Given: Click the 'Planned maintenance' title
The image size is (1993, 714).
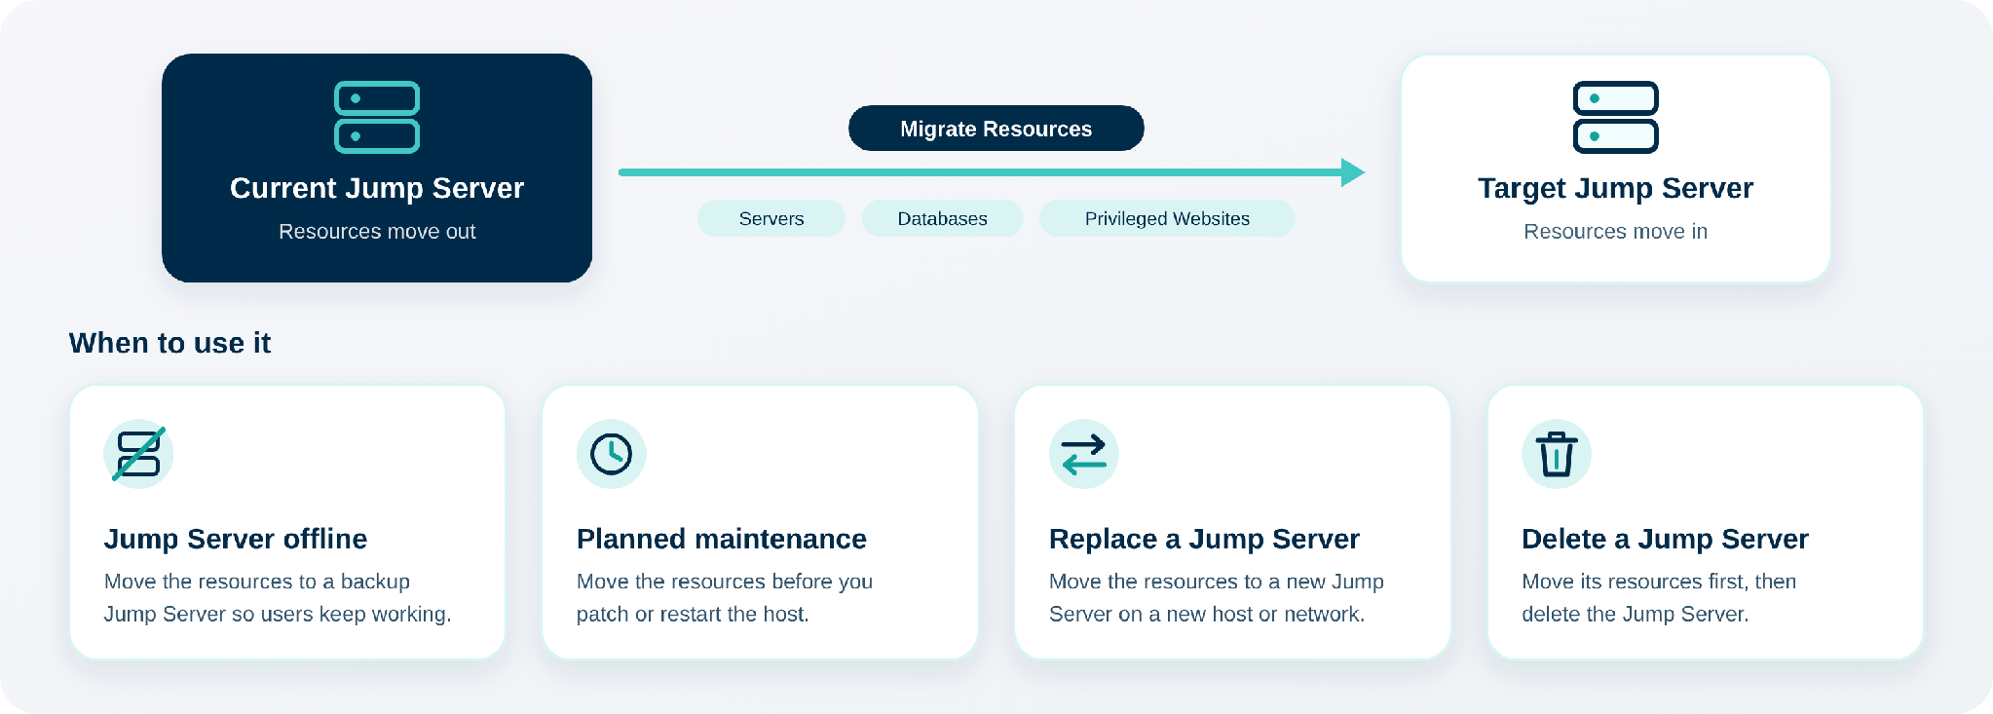Looking at the screenshot, I should tap(721, 539).
